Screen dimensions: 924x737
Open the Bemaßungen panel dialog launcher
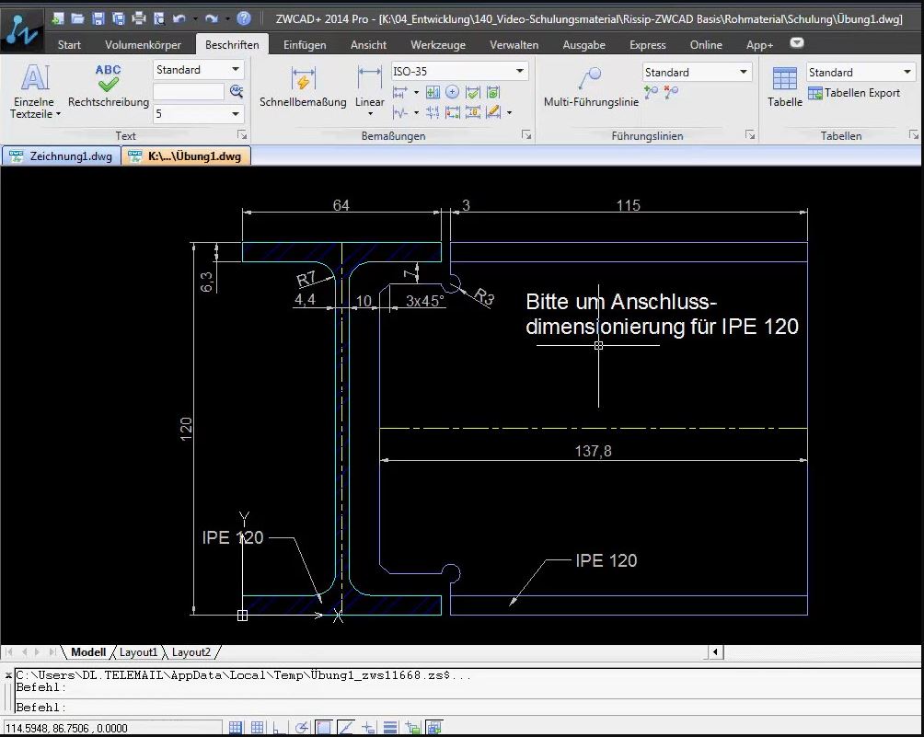click(x=526, y=135)
